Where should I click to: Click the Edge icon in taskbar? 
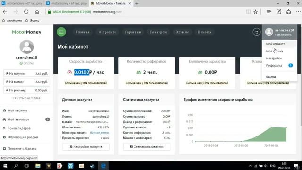pyautogui.click(x=103, y=166)
